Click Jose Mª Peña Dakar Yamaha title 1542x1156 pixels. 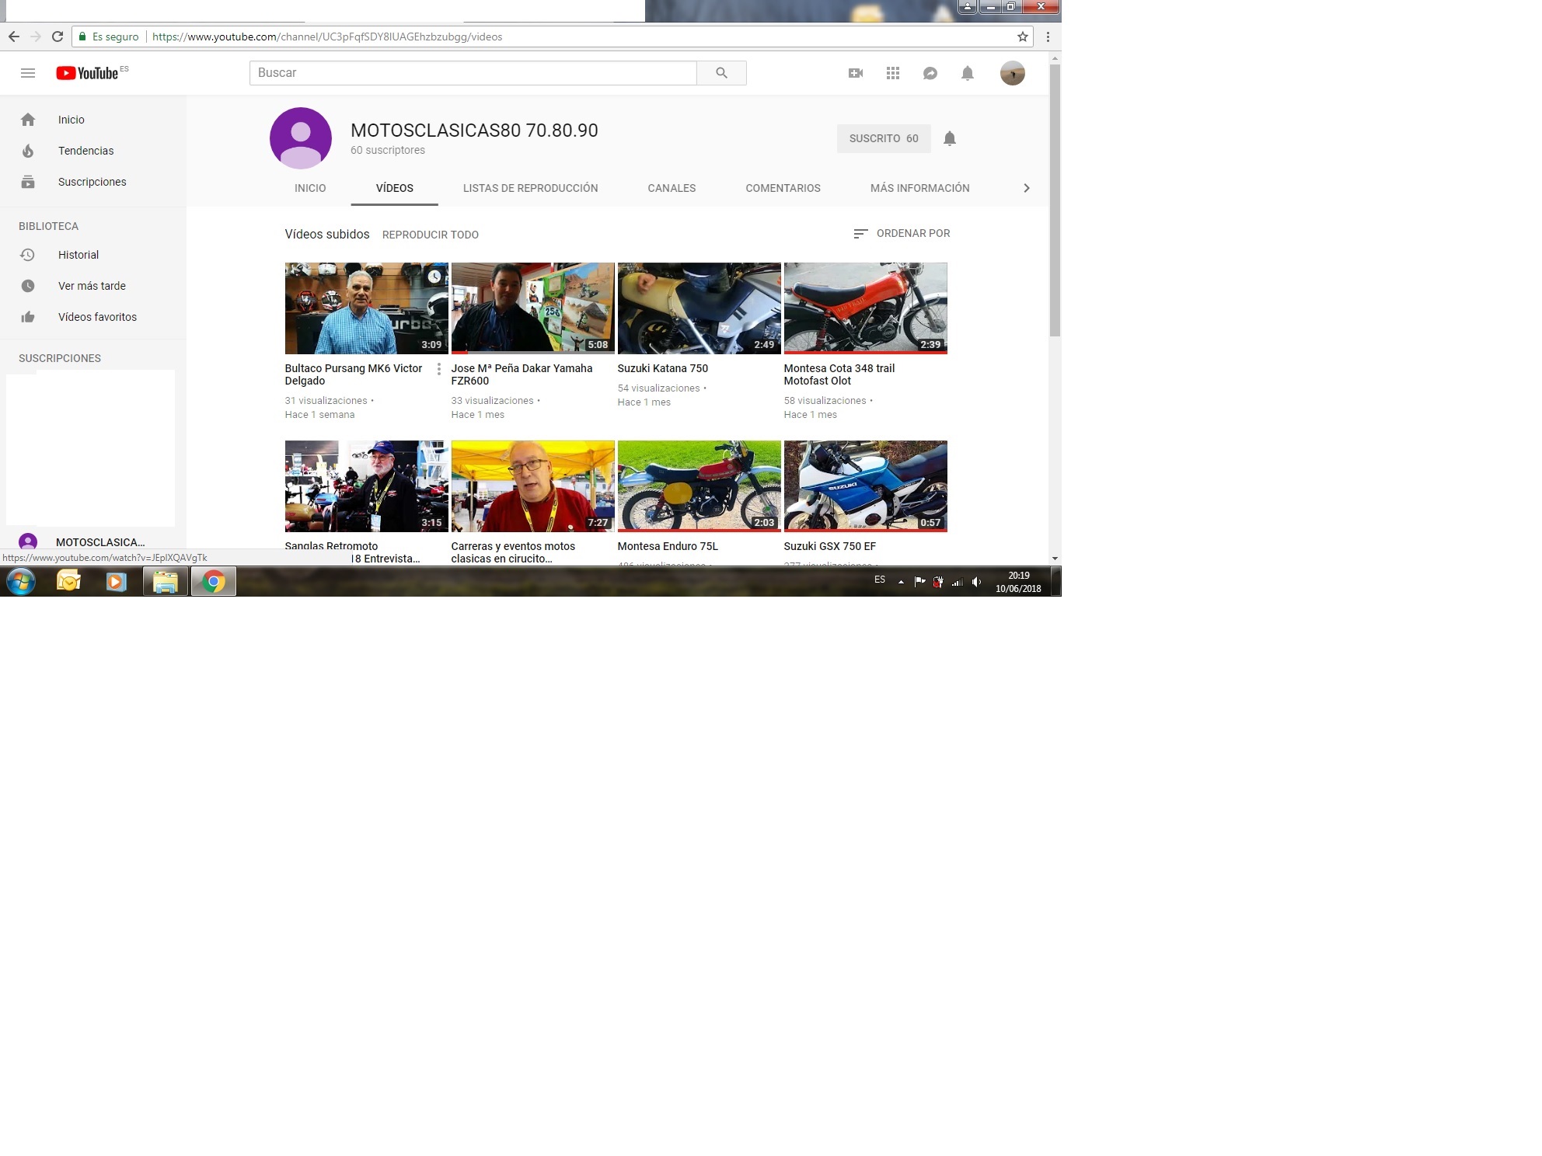tap(522, 374)
